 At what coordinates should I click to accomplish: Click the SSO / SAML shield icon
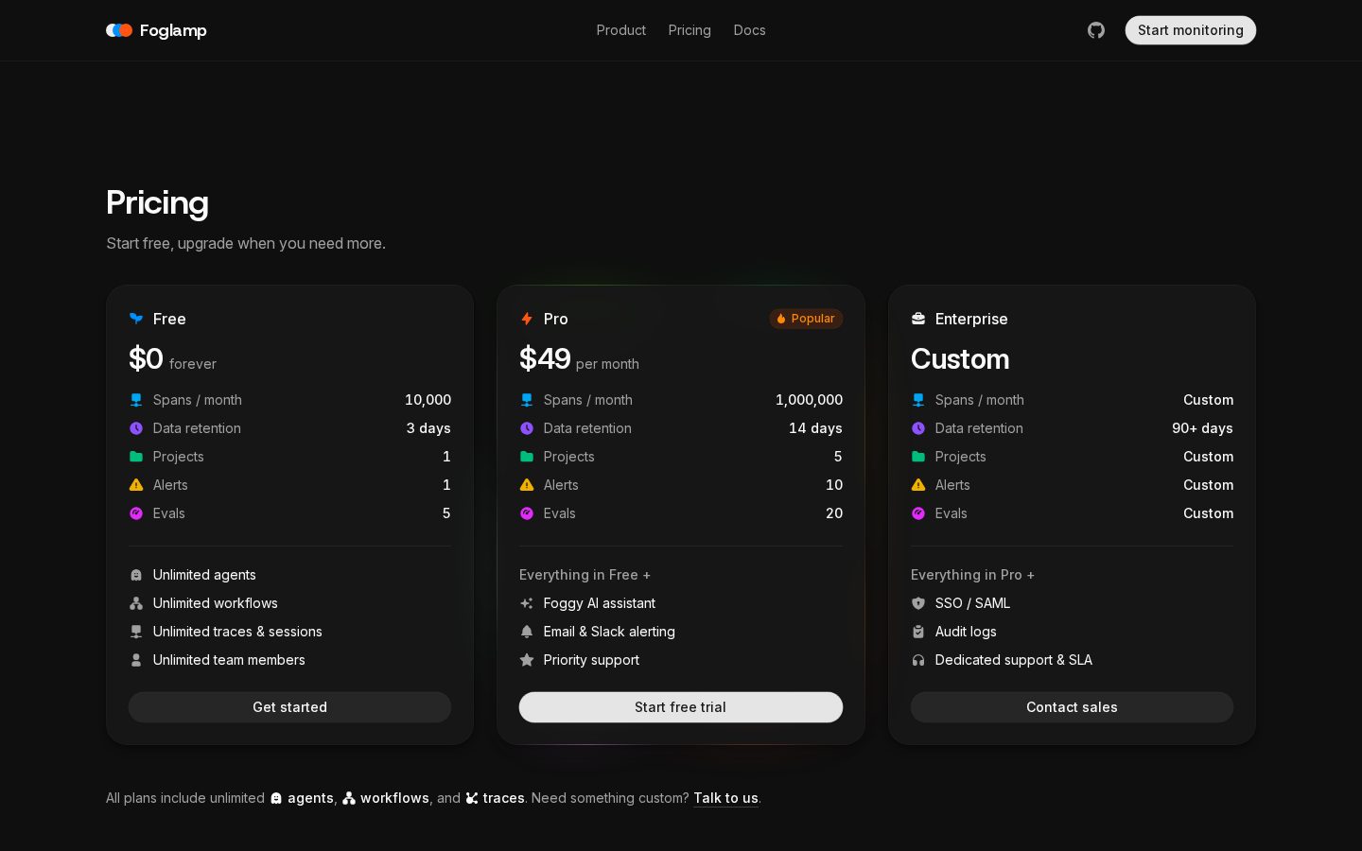coord(918,603)
